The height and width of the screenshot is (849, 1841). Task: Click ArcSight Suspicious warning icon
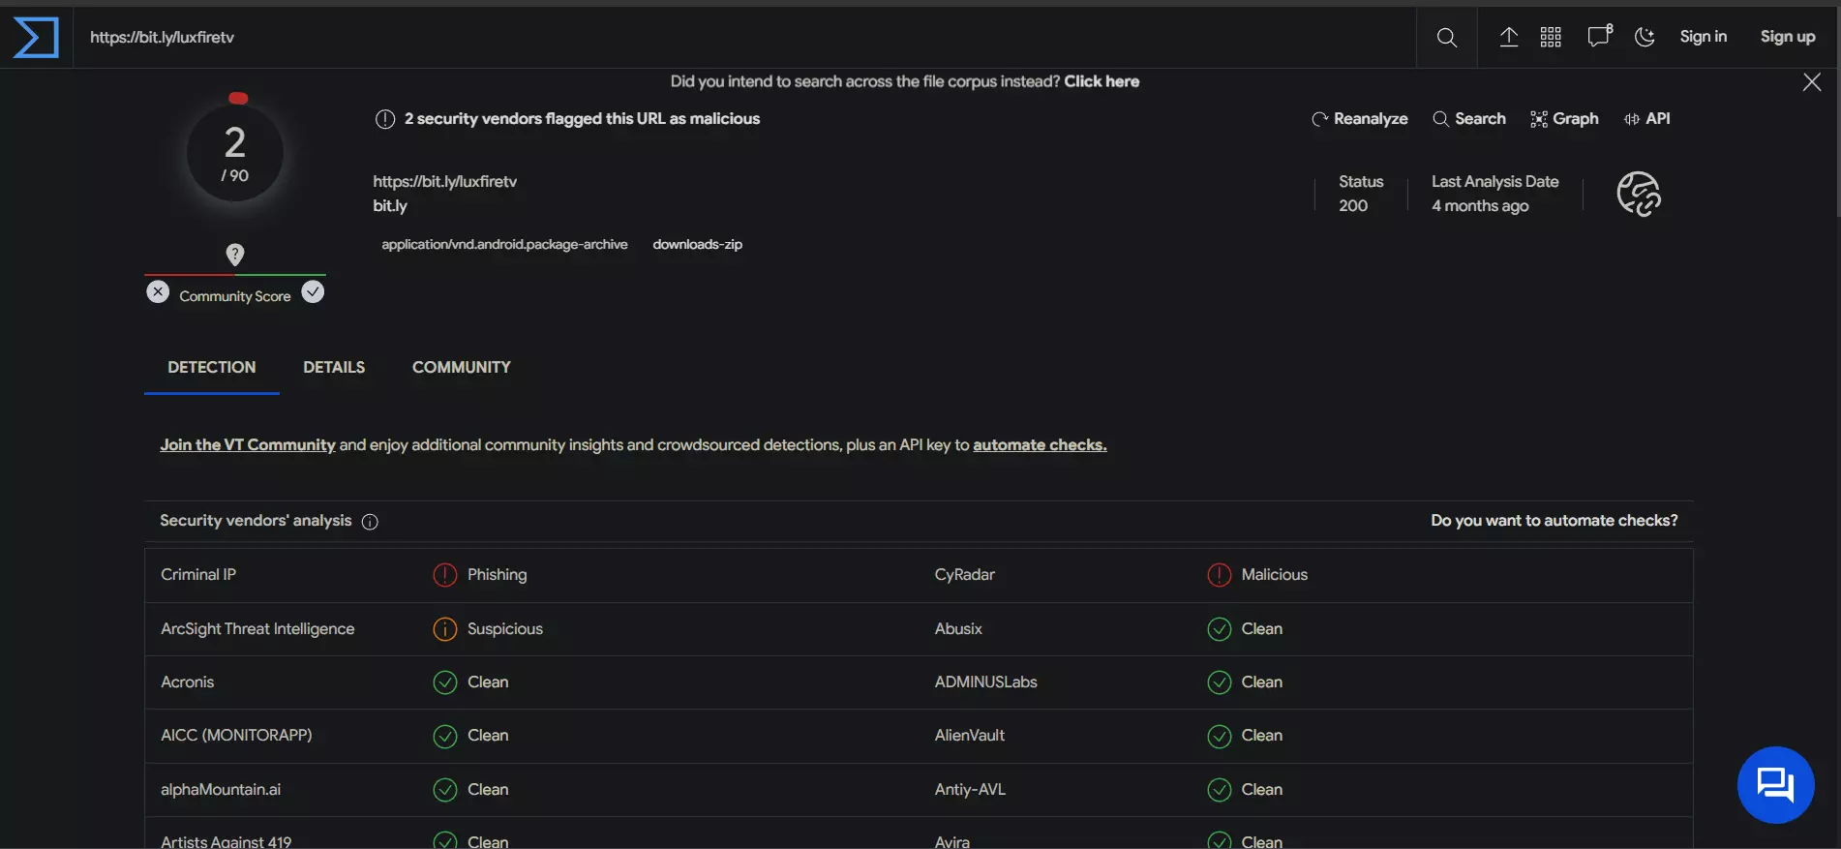[x=444, y=629]
